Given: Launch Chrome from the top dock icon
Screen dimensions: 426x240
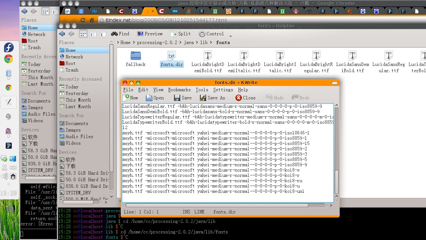Looking at the screenshot, I should [8, 59].
